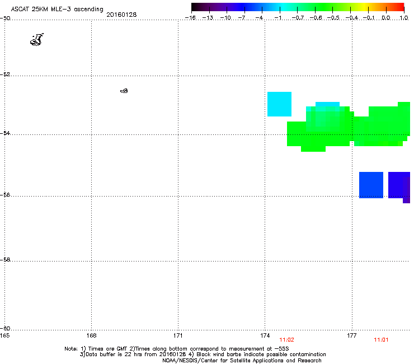Screen dimensions: 414x364
Task: Click the 1.0 colorbar label
Action: pyautogui.click(x=404, y=18)
